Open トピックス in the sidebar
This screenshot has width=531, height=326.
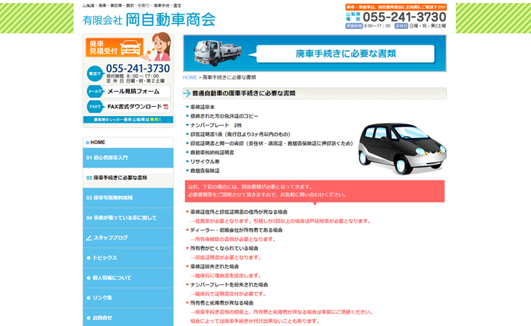(x=128, y=258)
